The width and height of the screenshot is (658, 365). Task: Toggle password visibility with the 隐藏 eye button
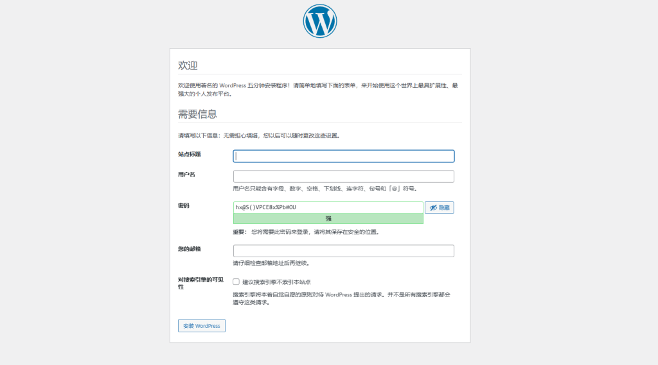click(439, 207)
